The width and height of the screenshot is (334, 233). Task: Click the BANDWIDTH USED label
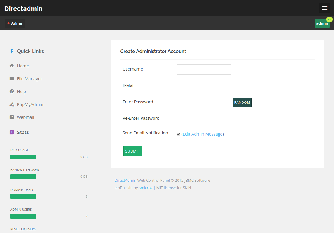(25, 169)
